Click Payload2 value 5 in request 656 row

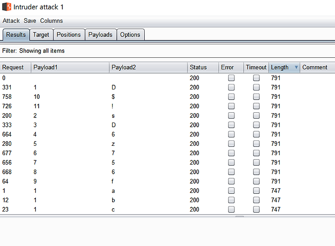(x=113, y=163)
